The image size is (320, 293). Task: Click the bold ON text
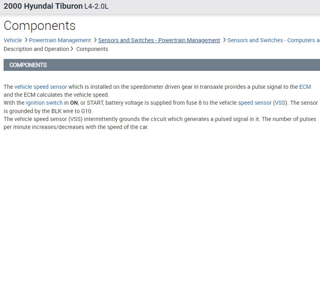point(74,103)
